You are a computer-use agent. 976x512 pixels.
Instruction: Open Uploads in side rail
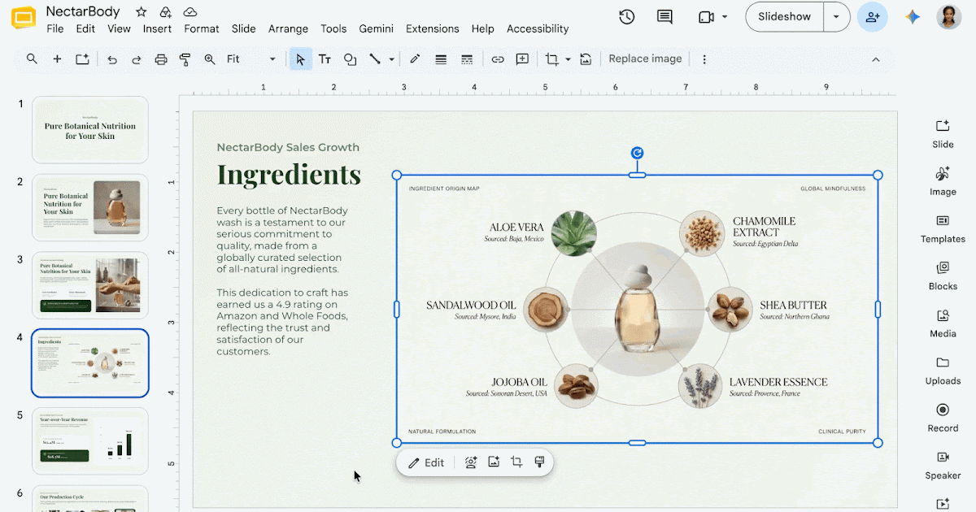click(x=943, y=370)
